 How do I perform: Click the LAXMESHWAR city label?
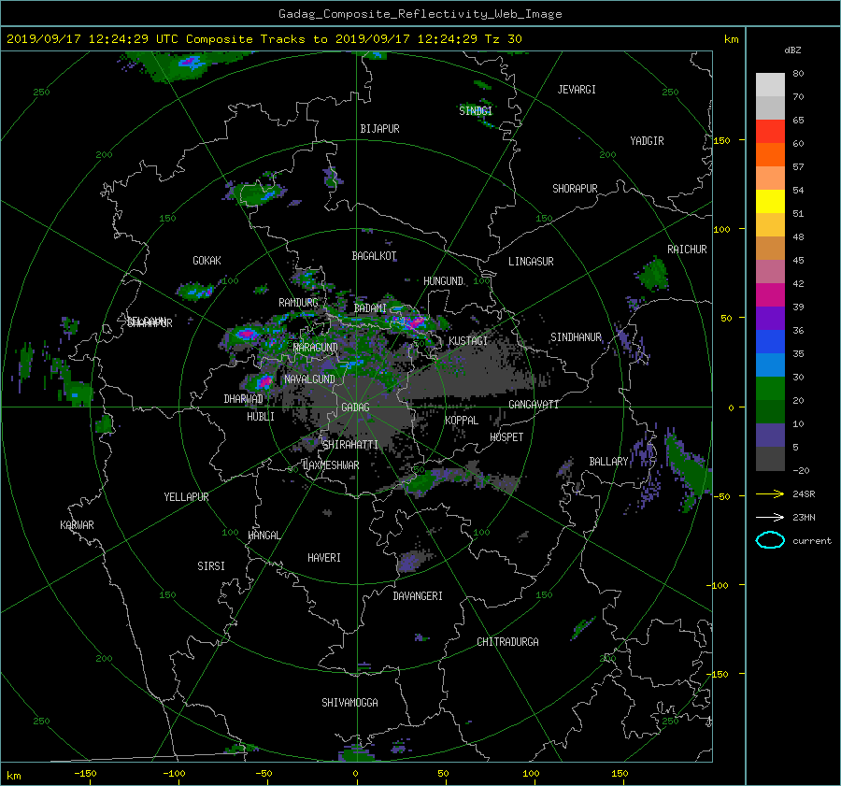[331, 465]
